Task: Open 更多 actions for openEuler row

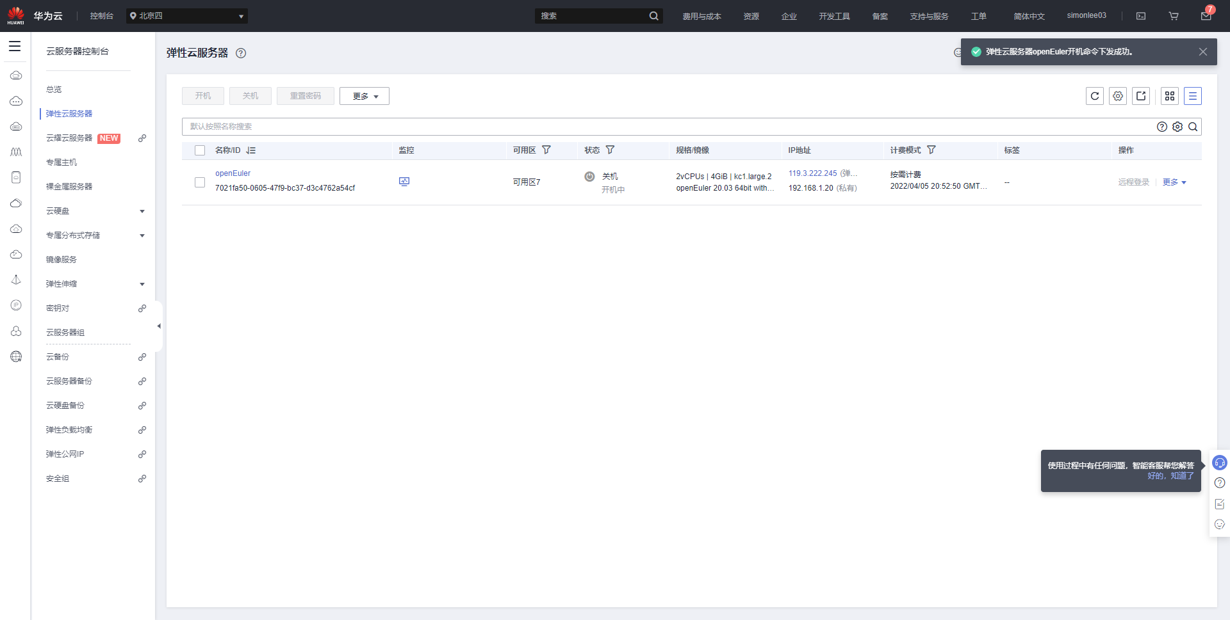Action: [x=1174, y=182]
